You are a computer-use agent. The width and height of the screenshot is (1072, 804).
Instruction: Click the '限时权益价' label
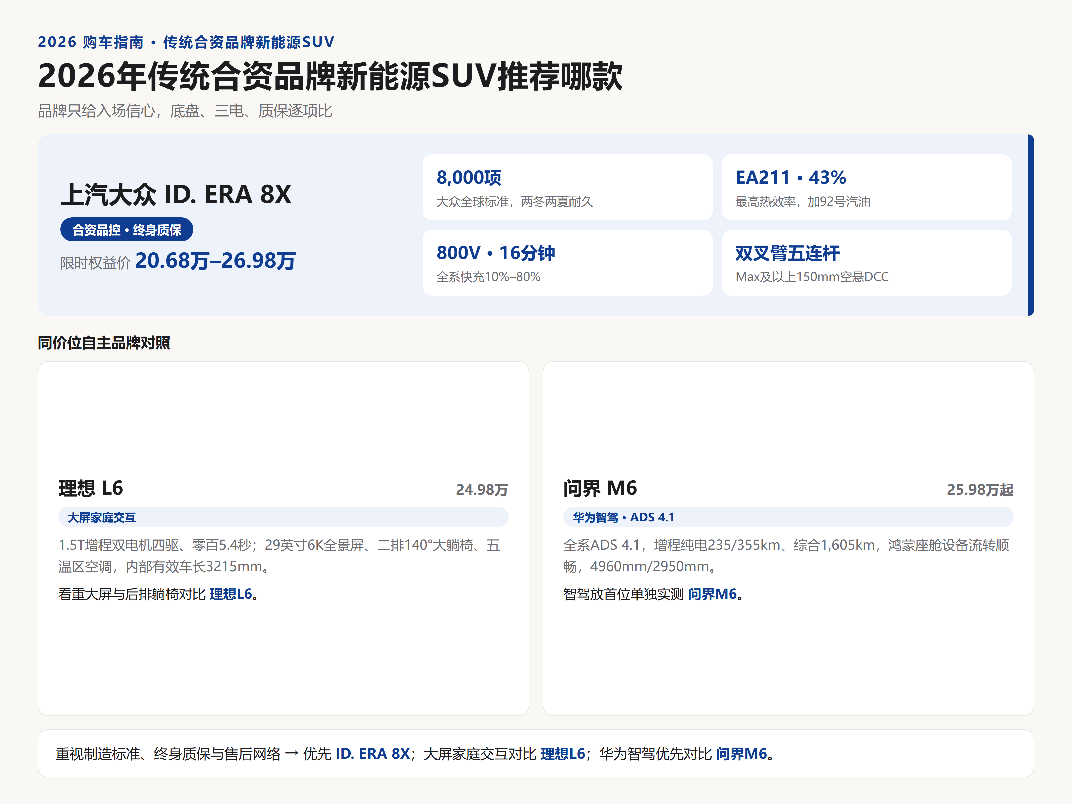[x=95, y=263]
